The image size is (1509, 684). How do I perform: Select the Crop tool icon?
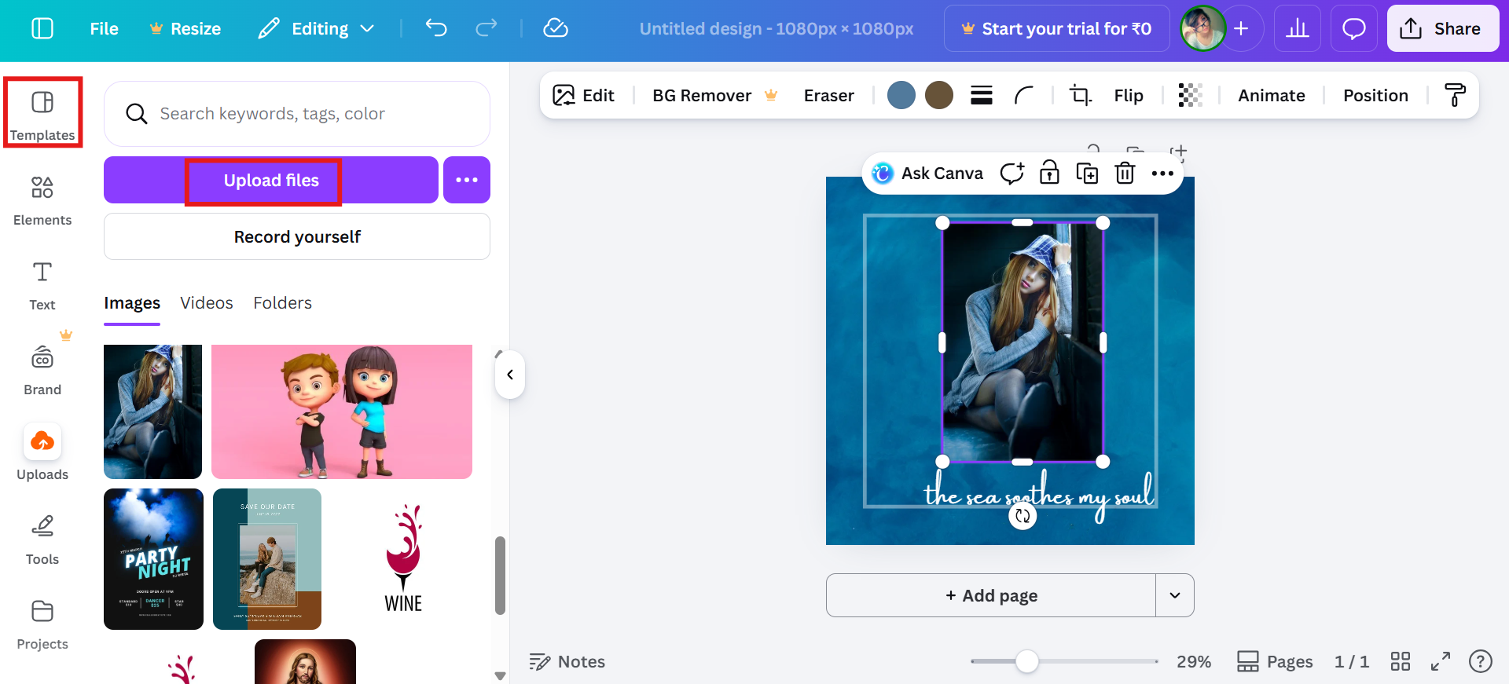pyautogui.click(x=1081, y=96)
